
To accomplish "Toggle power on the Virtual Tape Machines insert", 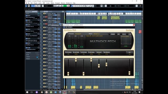I will [27, 34].
